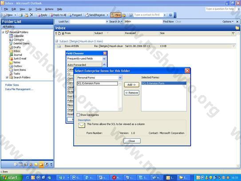Select the Tasks folder
This screenshot has width=241, height=181.
point(16,74)
